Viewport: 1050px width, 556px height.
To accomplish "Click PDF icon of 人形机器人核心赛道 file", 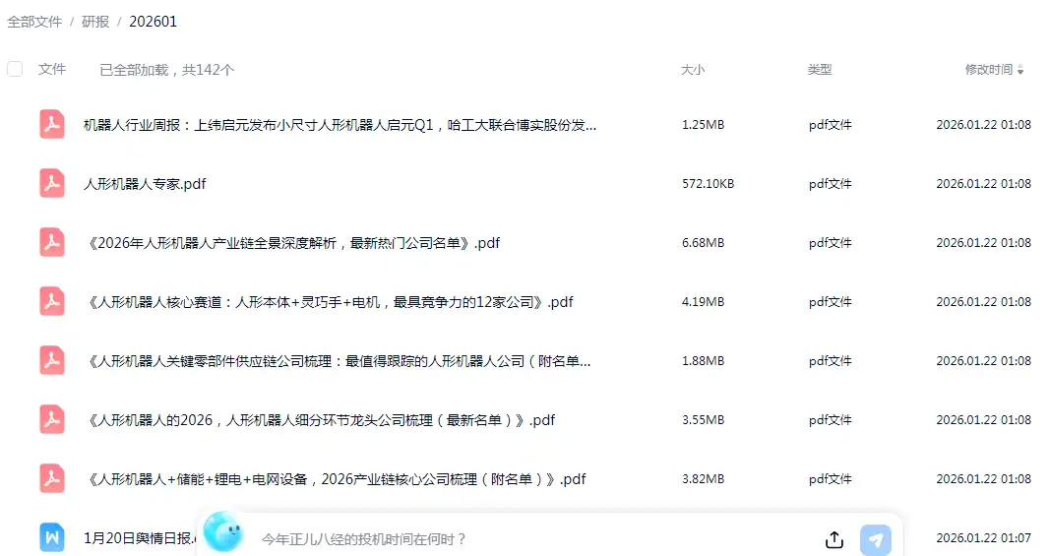I will [52, 301].
